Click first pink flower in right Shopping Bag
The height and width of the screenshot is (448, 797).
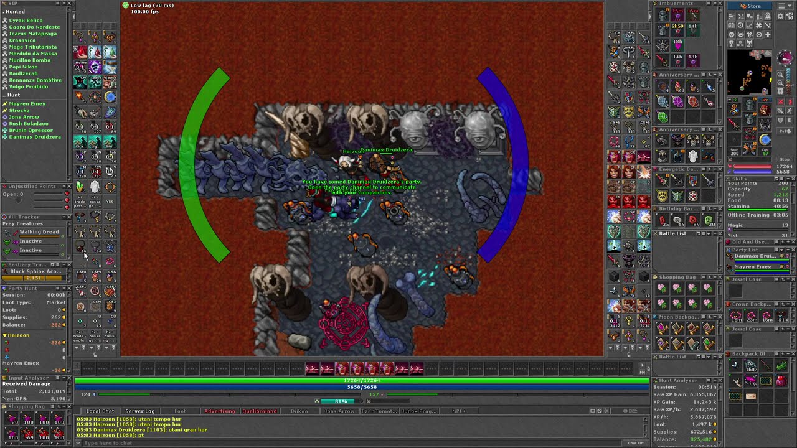[663, 288]
